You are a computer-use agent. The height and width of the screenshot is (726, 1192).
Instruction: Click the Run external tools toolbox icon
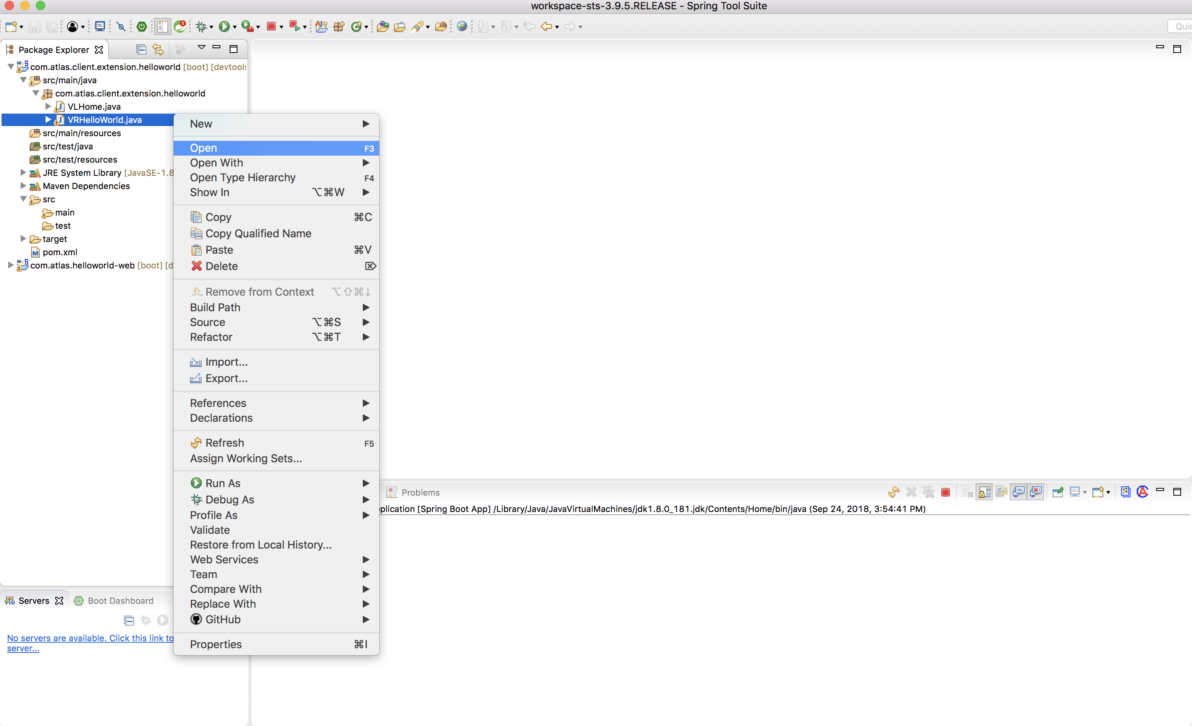(x=247, y=26)
